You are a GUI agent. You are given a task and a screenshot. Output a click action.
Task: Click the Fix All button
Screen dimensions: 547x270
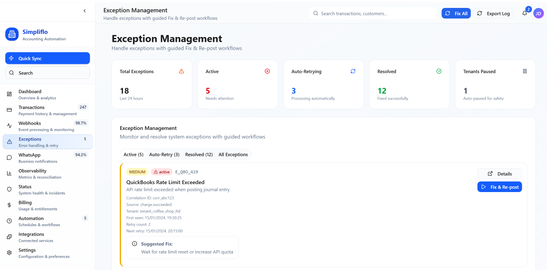click(456, 13)
